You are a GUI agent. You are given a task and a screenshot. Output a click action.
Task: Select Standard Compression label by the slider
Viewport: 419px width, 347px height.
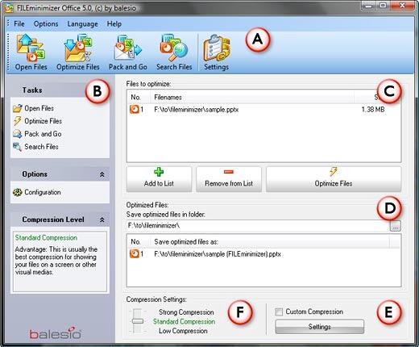[184, 321]
